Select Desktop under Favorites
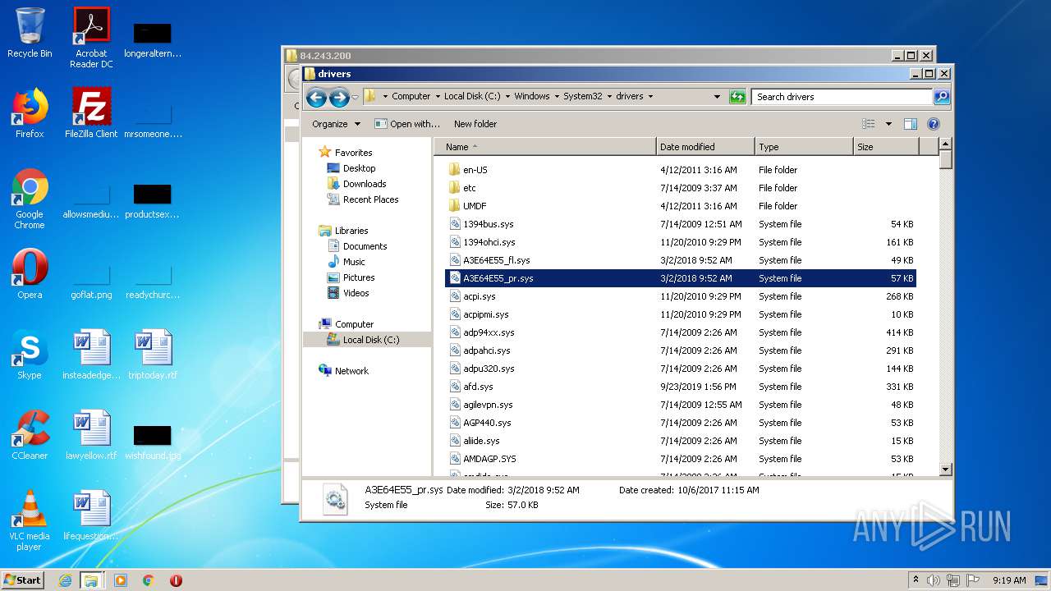This screenshot has height=591, width=1051. pyautogui.click(x=359, y=168)
